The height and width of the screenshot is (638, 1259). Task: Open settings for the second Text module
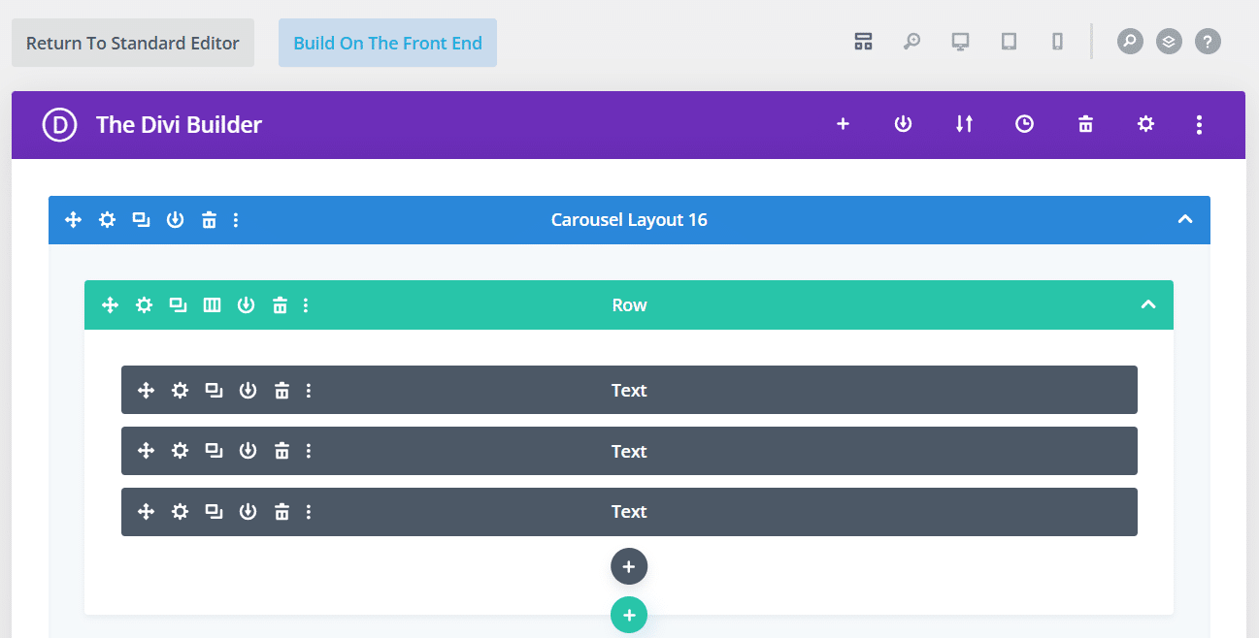[180, 451]
